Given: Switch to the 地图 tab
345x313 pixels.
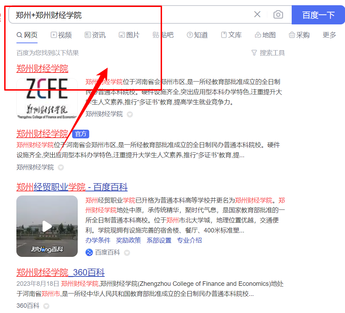Looking at the screenshot, I should click(x=265, y=35).
